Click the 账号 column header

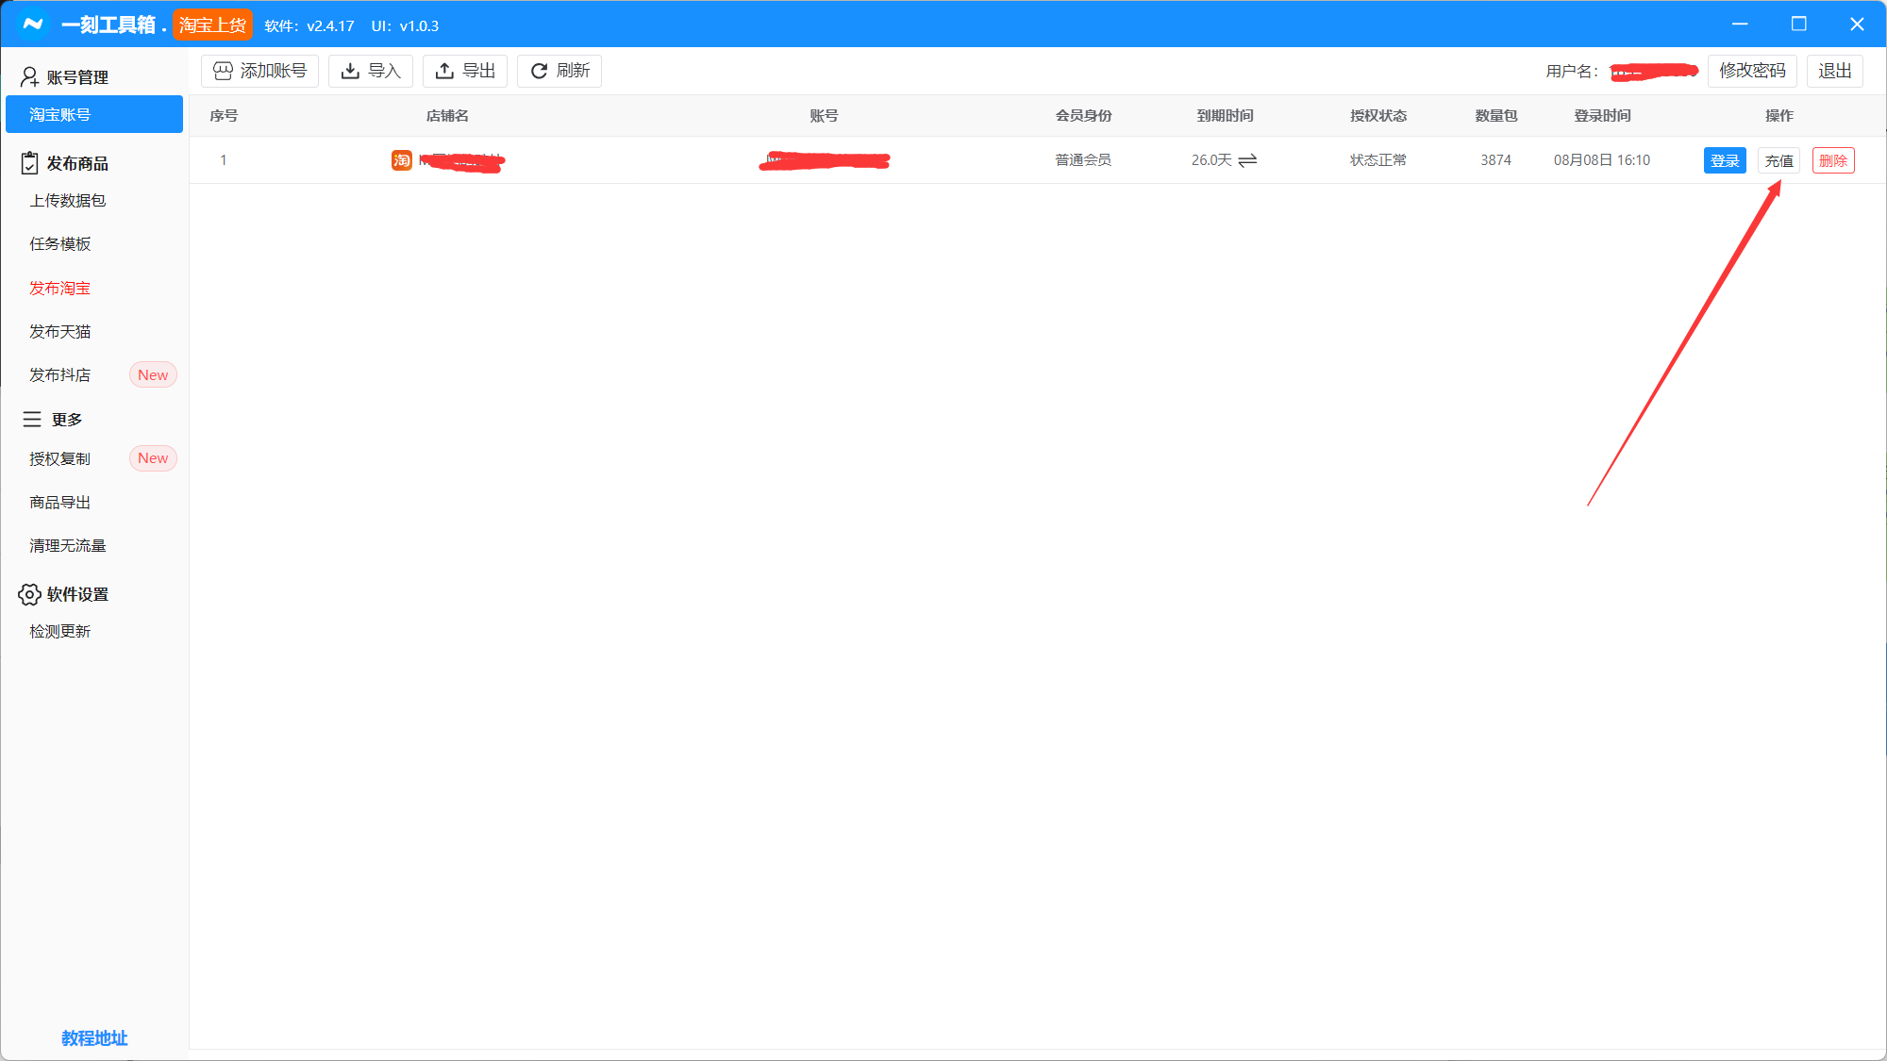click(x=824, y=115)
